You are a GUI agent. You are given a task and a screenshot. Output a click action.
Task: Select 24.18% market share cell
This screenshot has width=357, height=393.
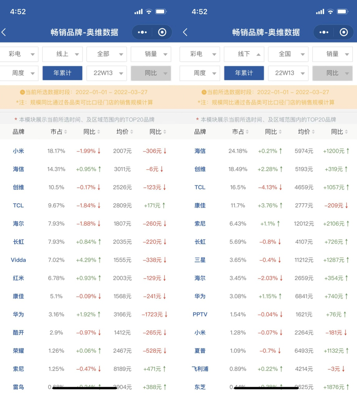(x=238, y=151)
